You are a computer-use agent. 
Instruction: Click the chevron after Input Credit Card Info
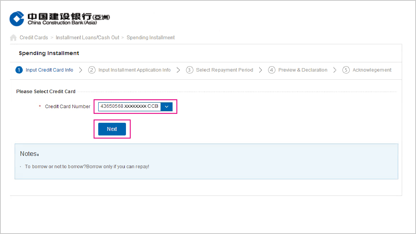(81, 70)
